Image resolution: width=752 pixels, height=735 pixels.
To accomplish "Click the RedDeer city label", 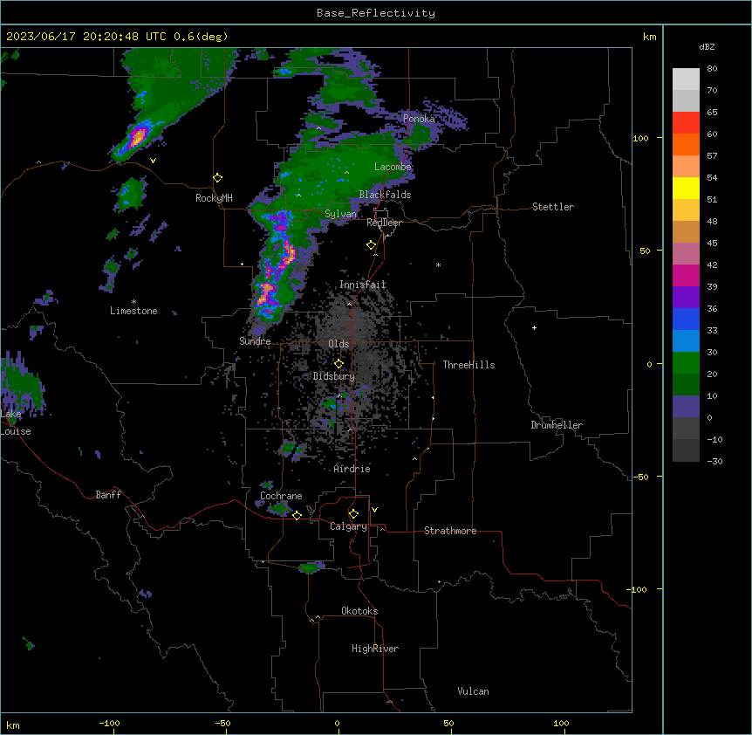I will click(384, 223).
